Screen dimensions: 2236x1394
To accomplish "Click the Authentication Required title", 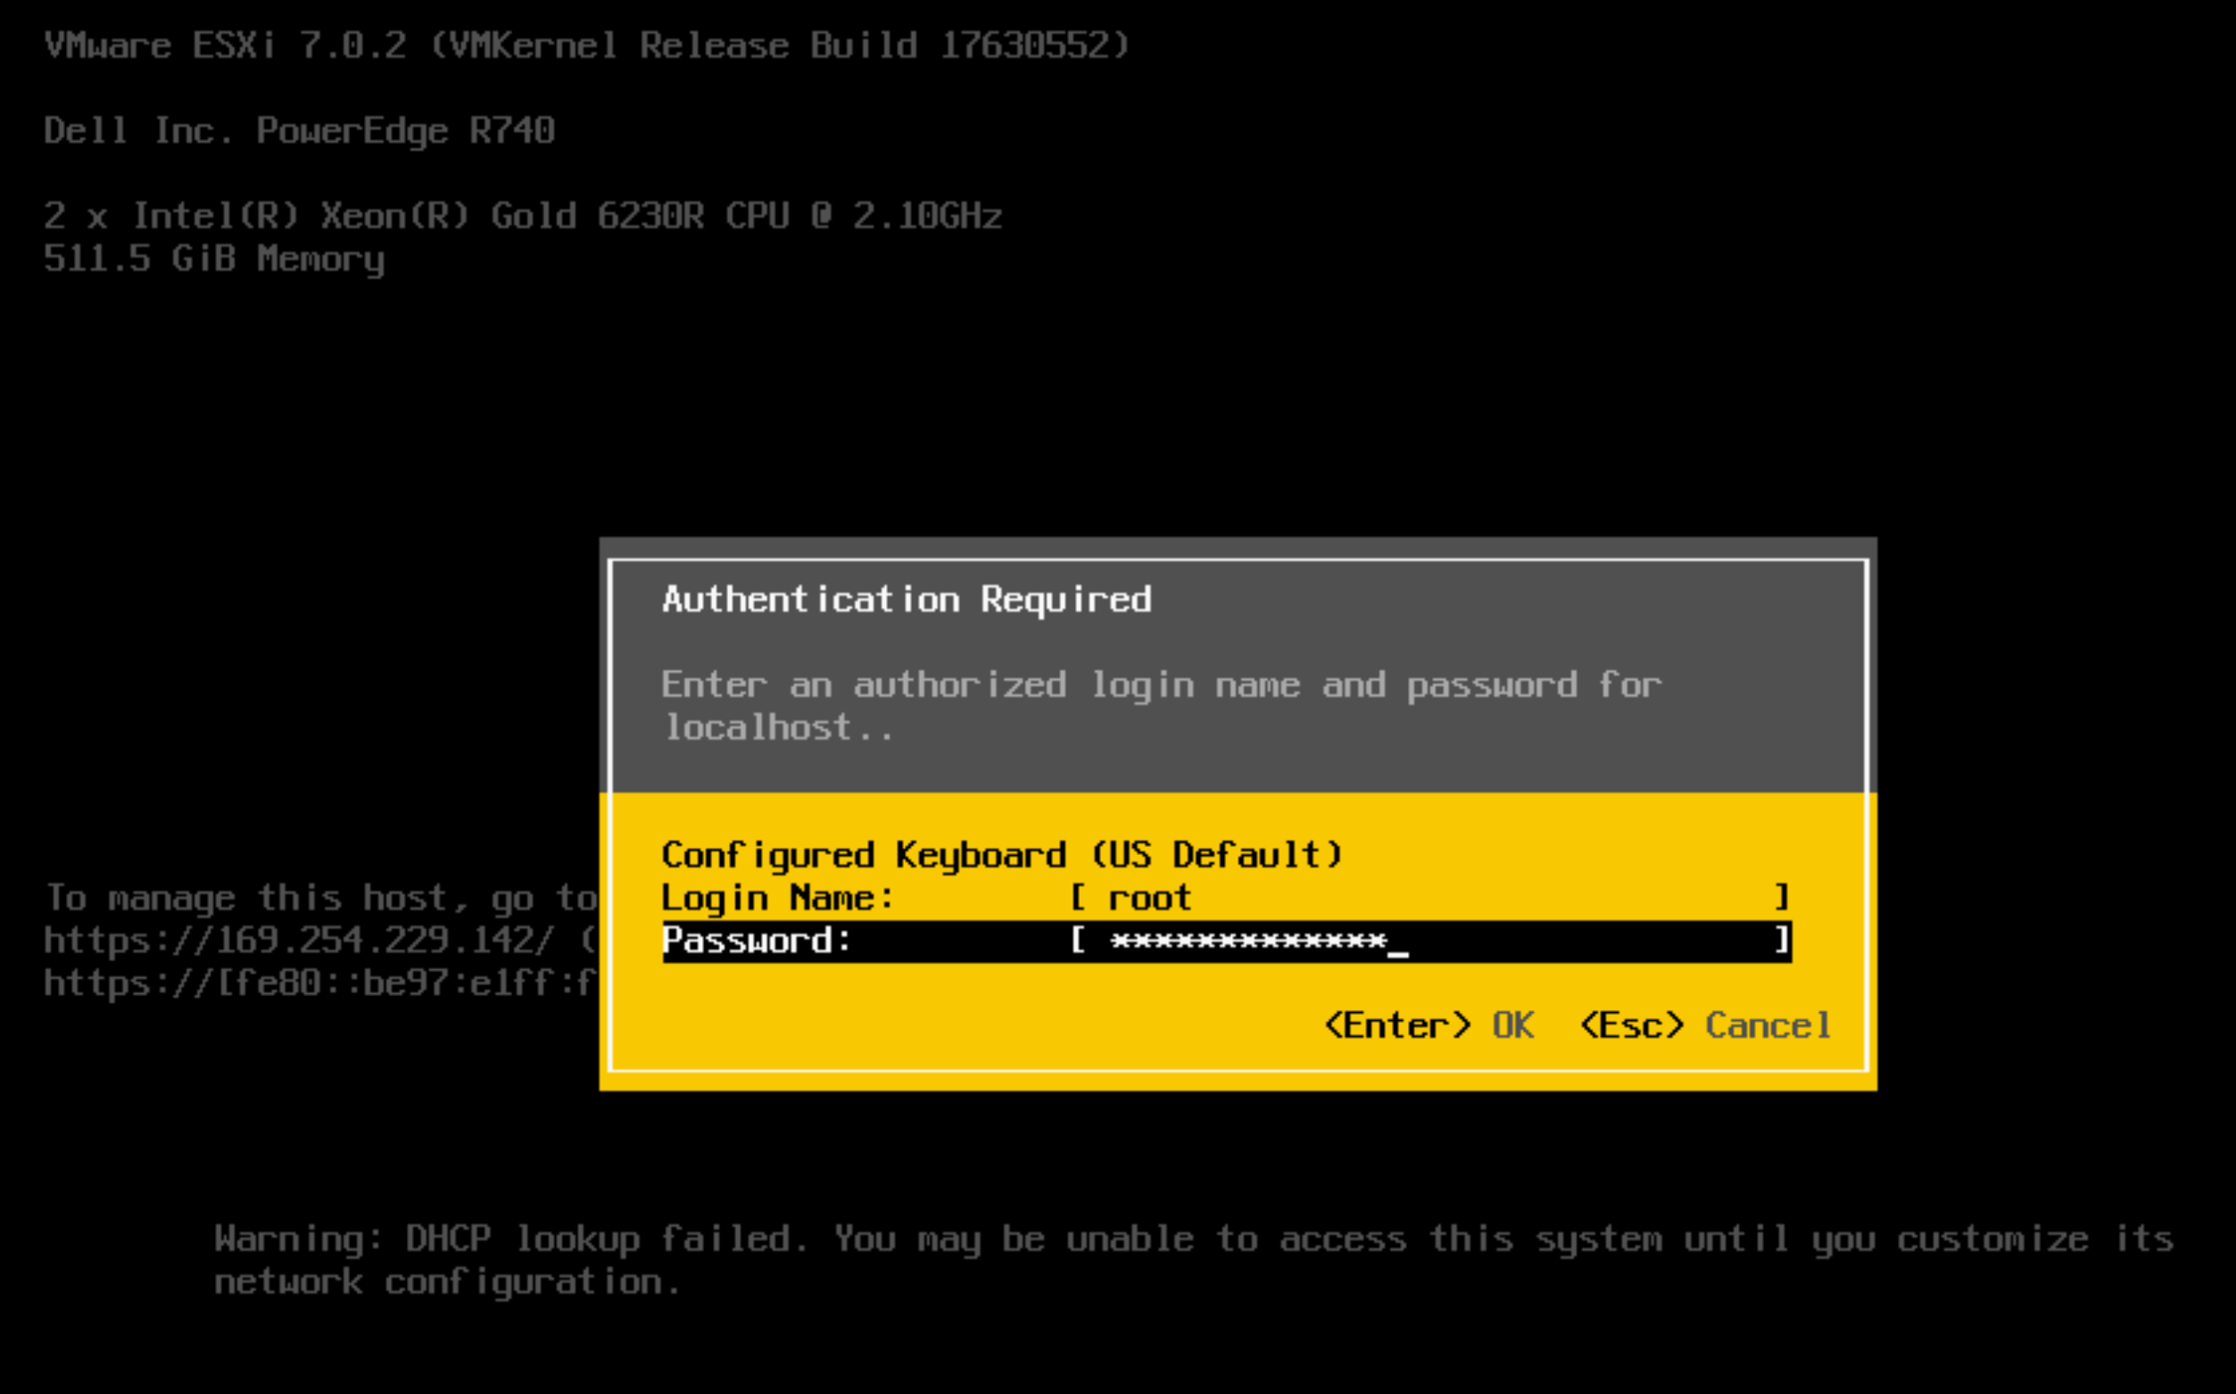I will tap(906, 599).
